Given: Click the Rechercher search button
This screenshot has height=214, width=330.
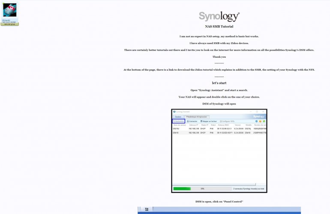Looking at the screenshot, I should (x=178, y=121).
